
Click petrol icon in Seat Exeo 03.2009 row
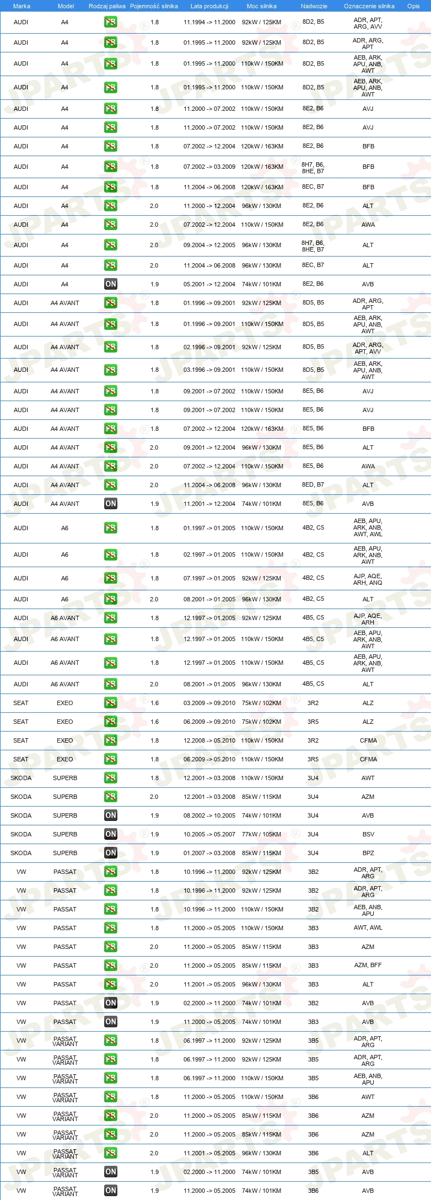(111, 703)
